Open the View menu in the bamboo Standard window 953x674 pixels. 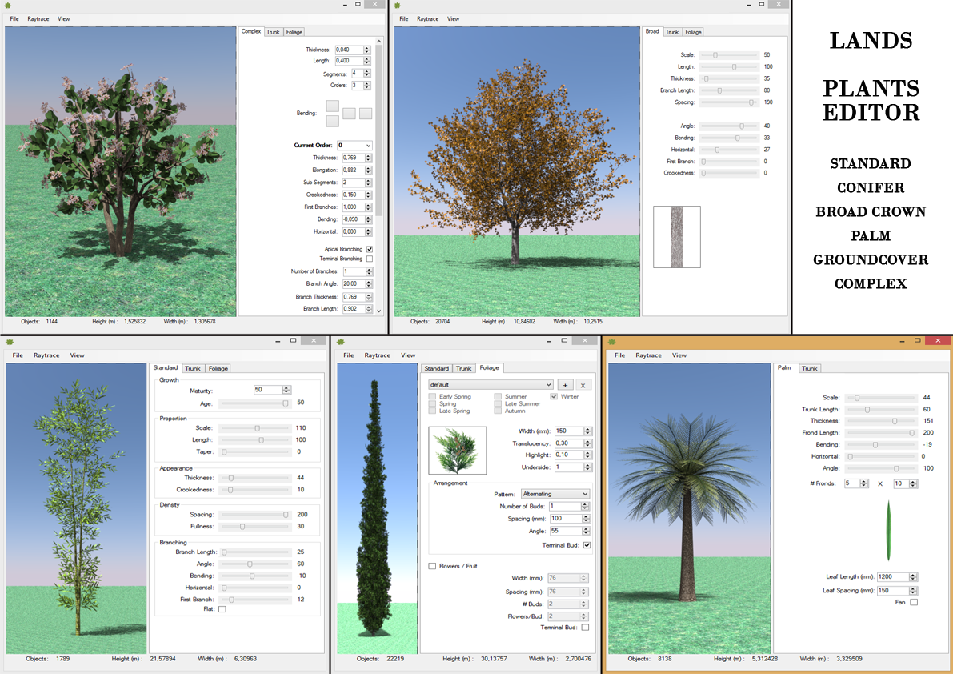pos(77,355)
